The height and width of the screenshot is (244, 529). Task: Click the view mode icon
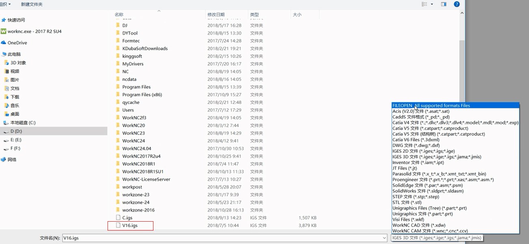[424, 4]
